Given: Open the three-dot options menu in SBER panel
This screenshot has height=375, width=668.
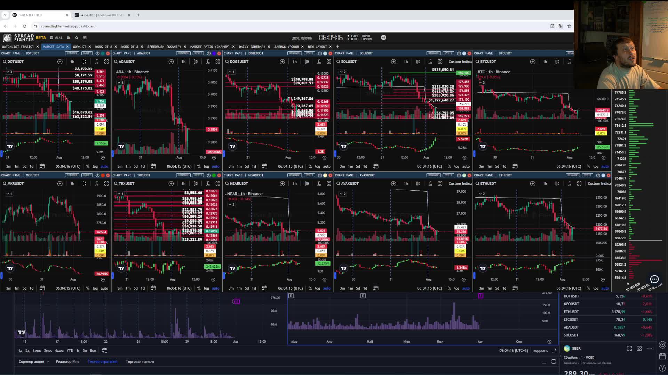Looking at the screenshot, I should [x=649, y=348].
